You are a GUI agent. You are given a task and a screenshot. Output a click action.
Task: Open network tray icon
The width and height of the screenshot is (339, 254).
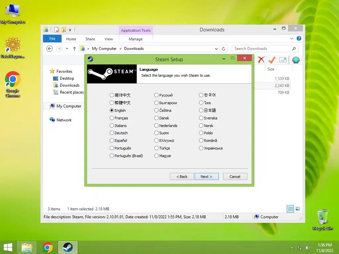(x=300, y=248)
